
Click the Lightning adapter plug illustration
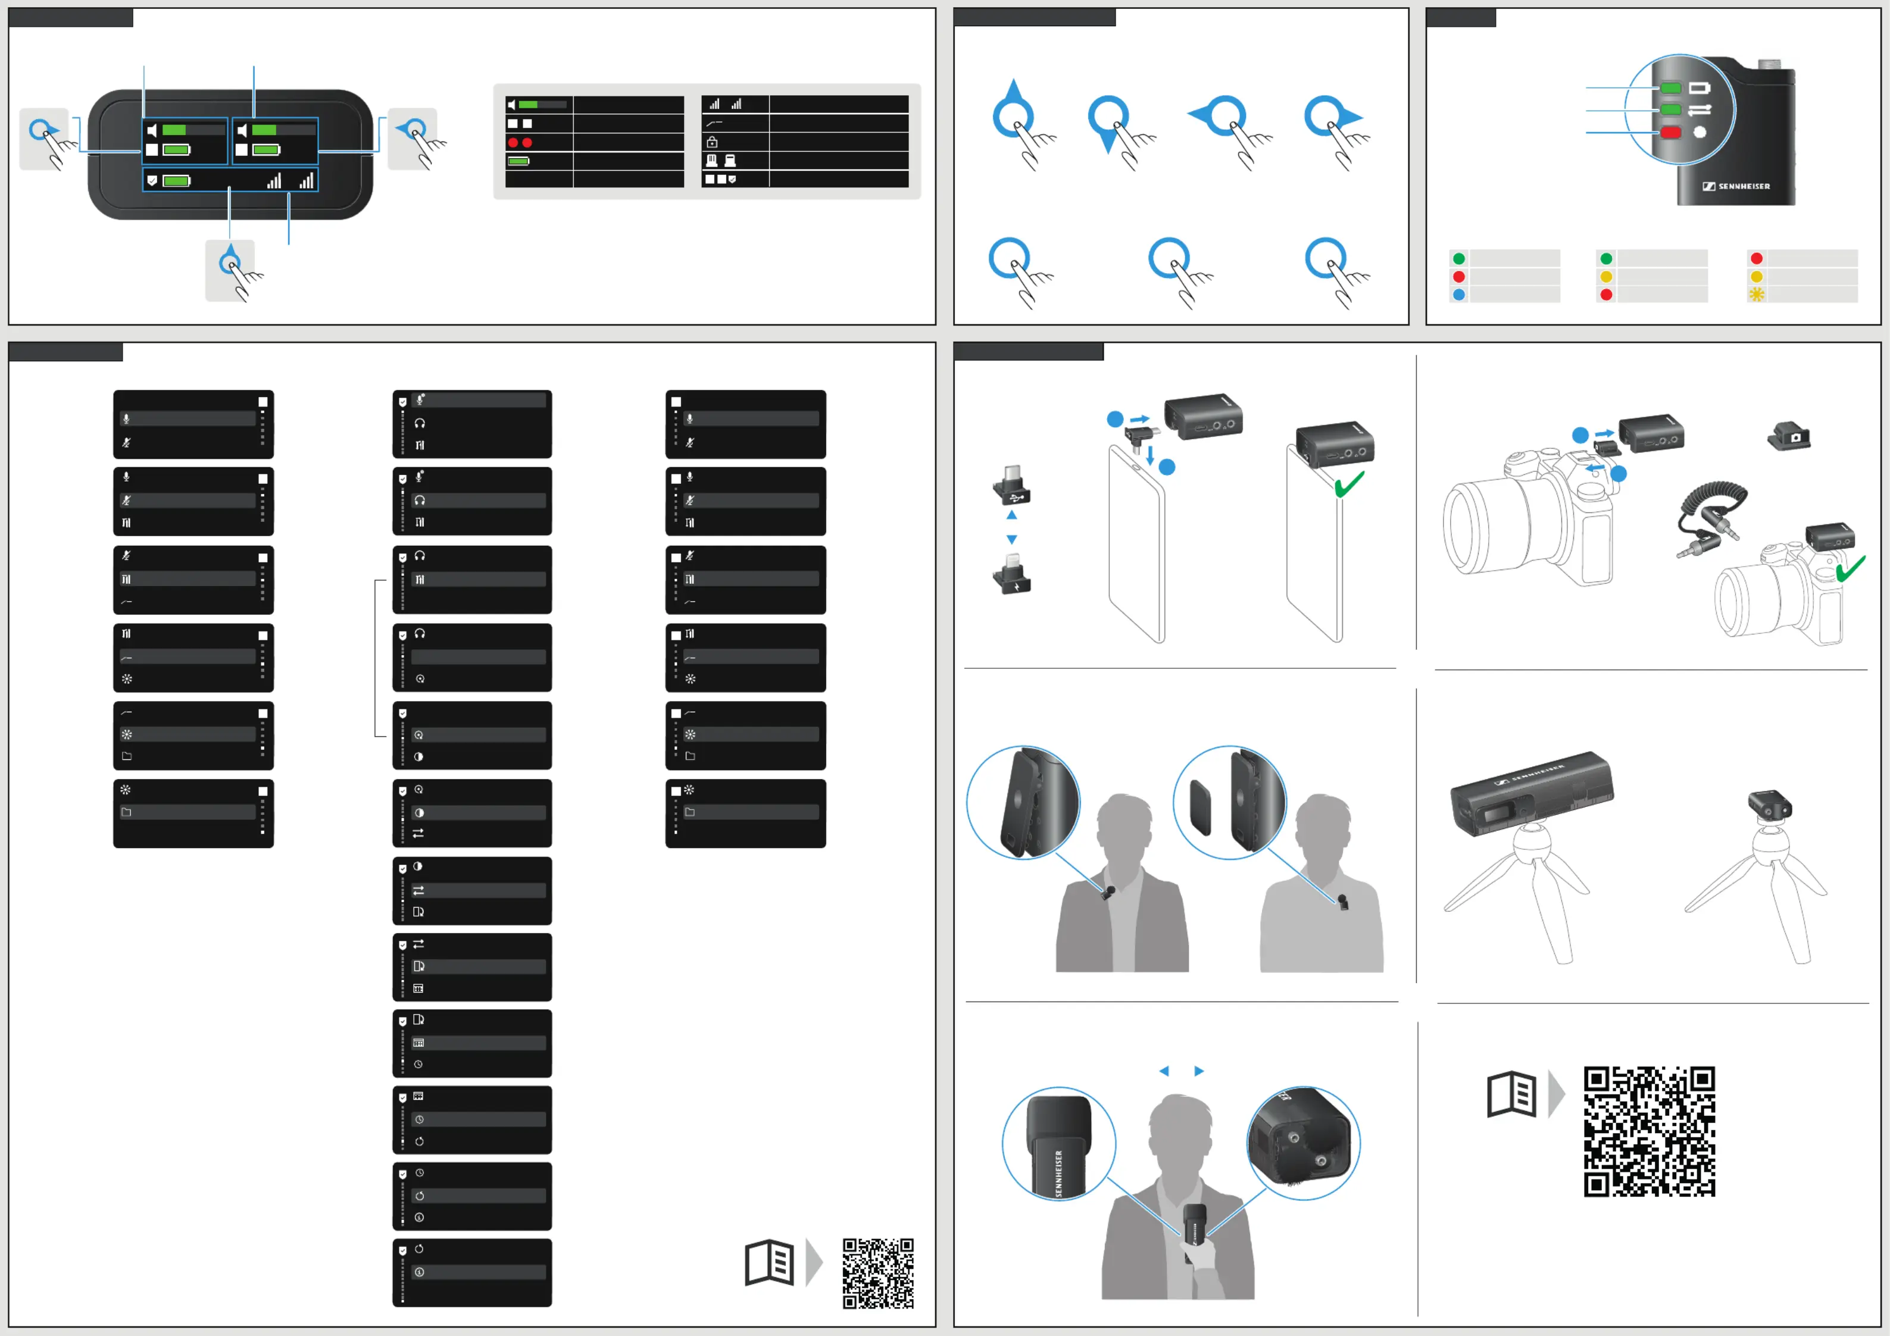(1012, 574)
